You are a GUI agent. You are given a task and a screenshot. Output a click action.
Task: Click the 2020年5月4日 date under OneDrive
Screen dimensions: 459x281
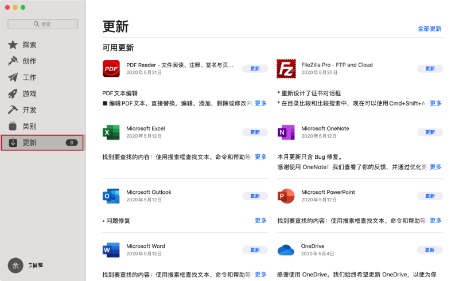coord(318,254)
